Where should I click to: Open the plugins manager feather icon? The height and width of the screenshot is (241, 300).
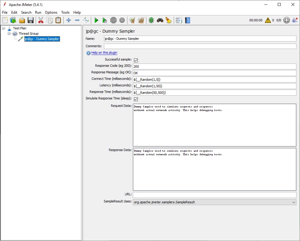tap(295, 20)
